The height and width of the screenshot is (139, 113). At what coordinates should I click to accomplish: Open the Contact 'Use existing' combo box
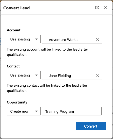24,75
